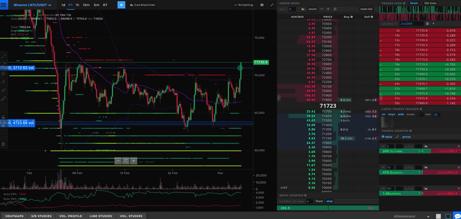
Task: Toggle large trades tracker buys
Action: 392,114
